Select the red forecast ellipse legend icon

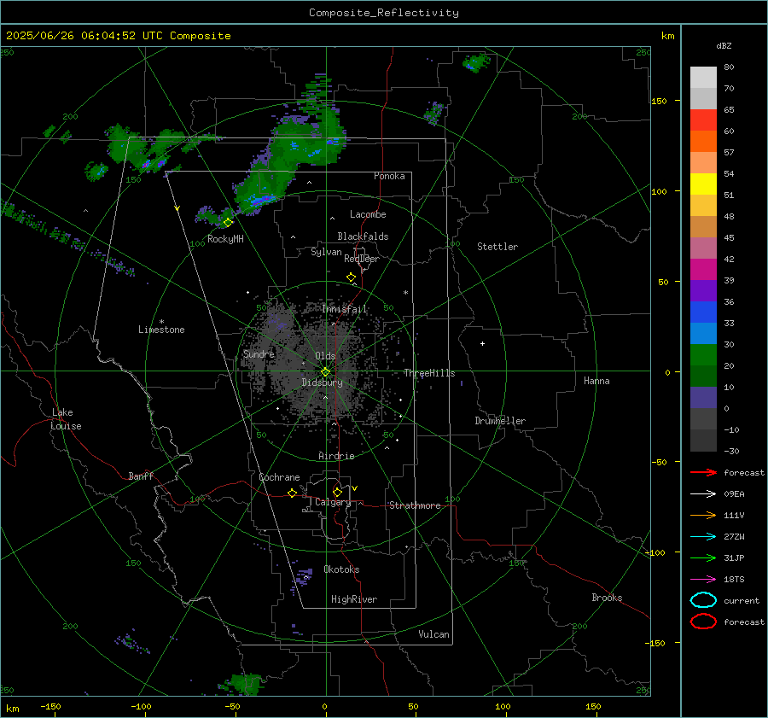click(x=703, y=622)
